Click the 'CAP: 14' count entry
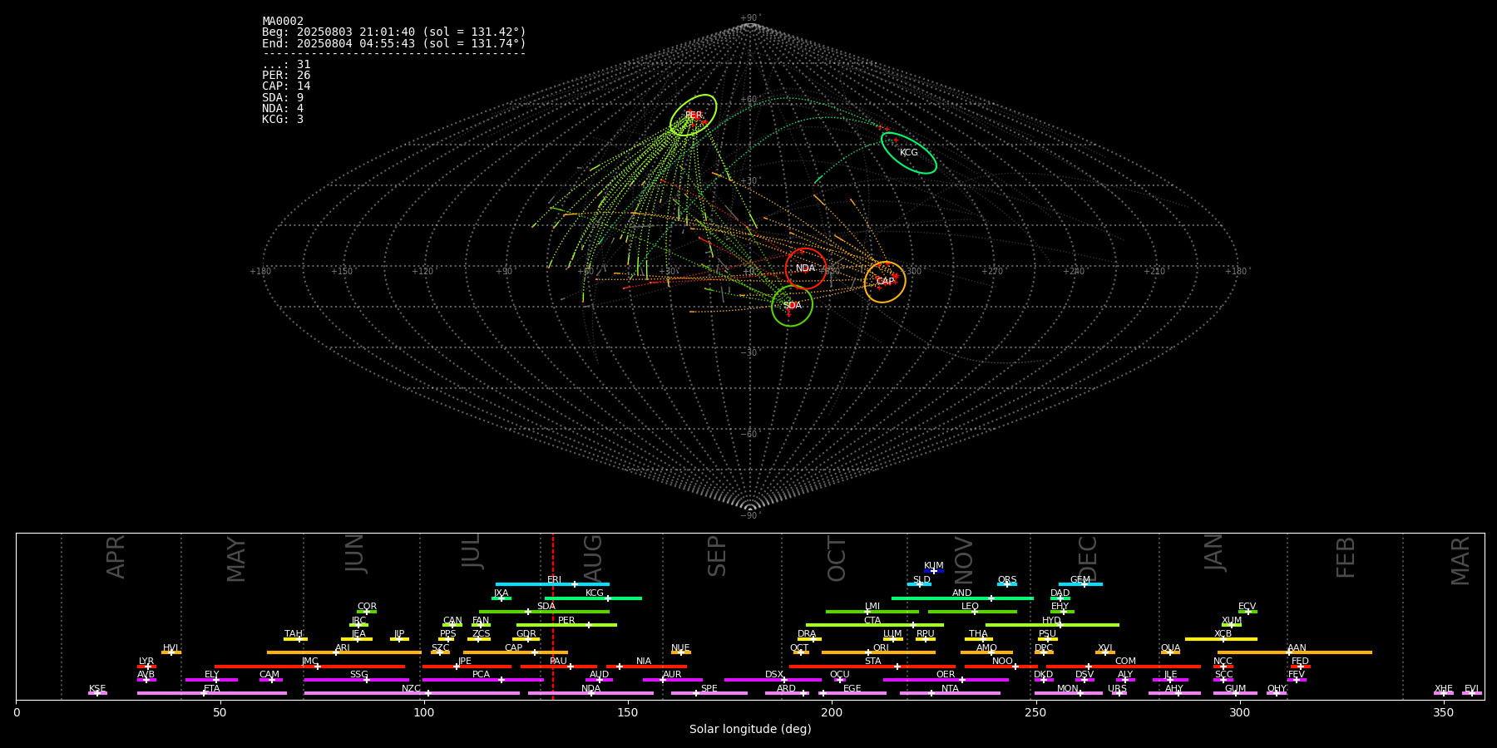Viewport: 1497px width, 748px height. (286, 86)
